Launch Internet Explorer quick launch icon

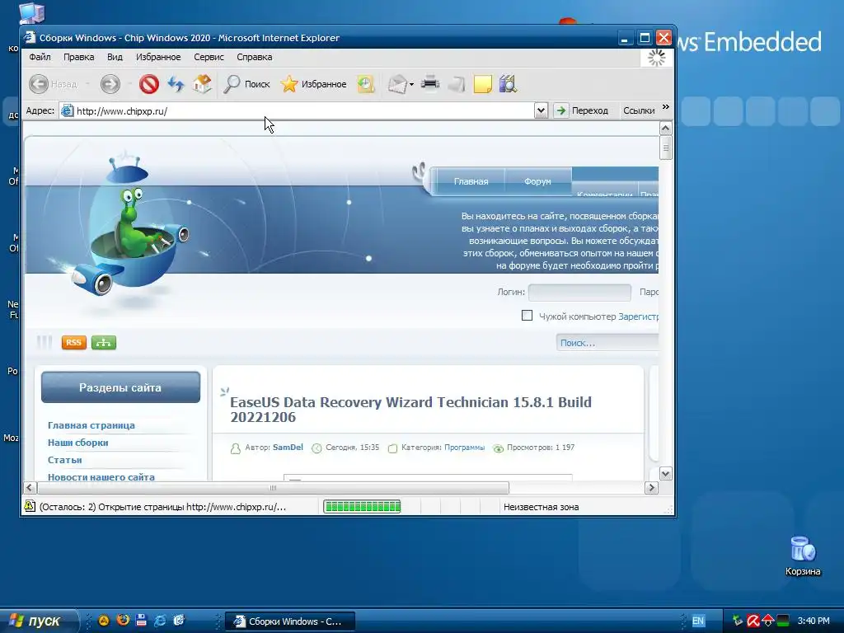pyautogui.click(x=160, y=620)
